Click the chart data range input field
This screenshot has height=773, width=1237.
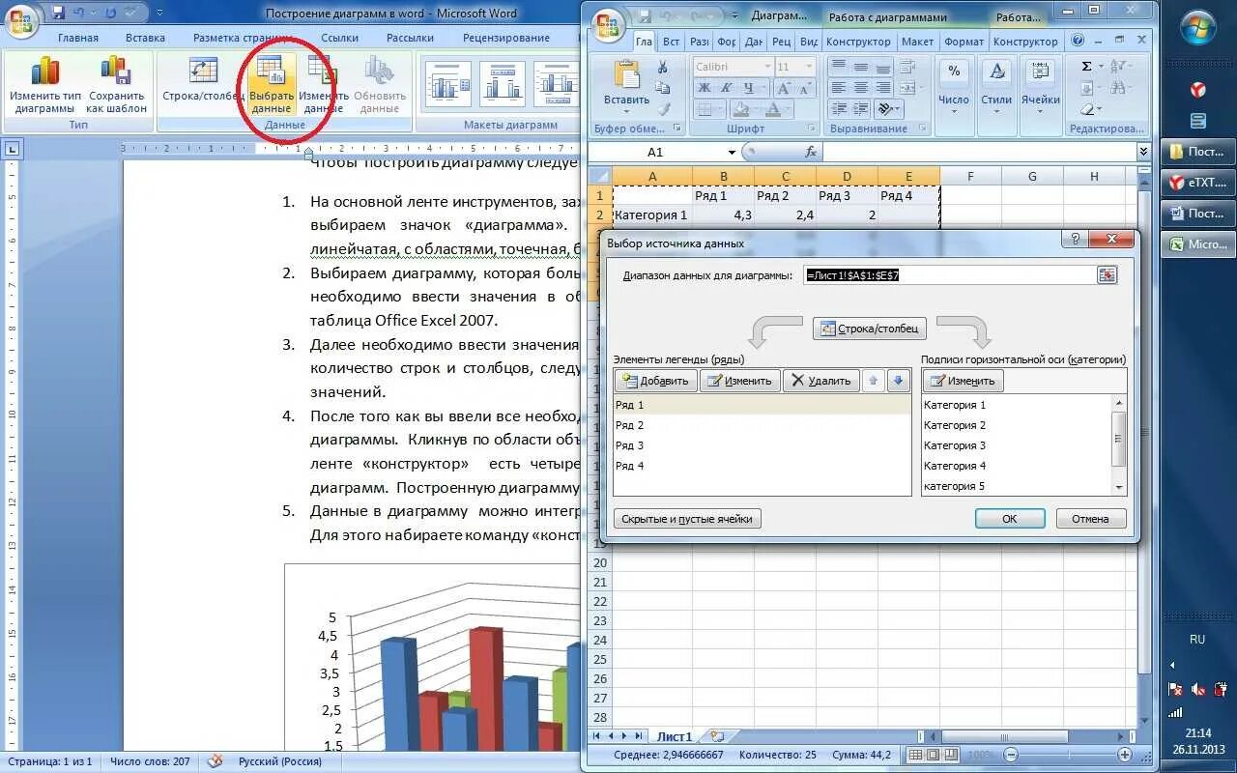pyautogui.click(x=949, y=275)
